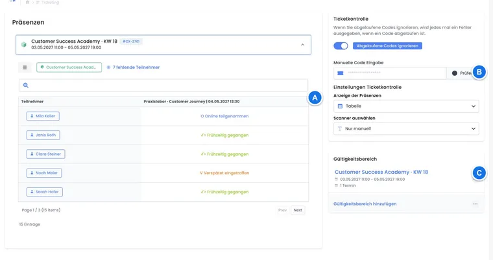Go to the Next table page

(x=298, y=210)
